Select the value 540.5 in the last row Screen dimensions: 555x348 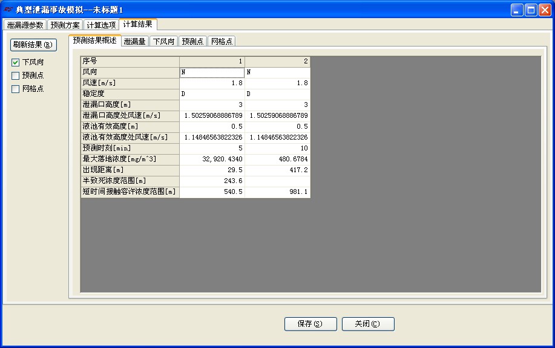212,192
